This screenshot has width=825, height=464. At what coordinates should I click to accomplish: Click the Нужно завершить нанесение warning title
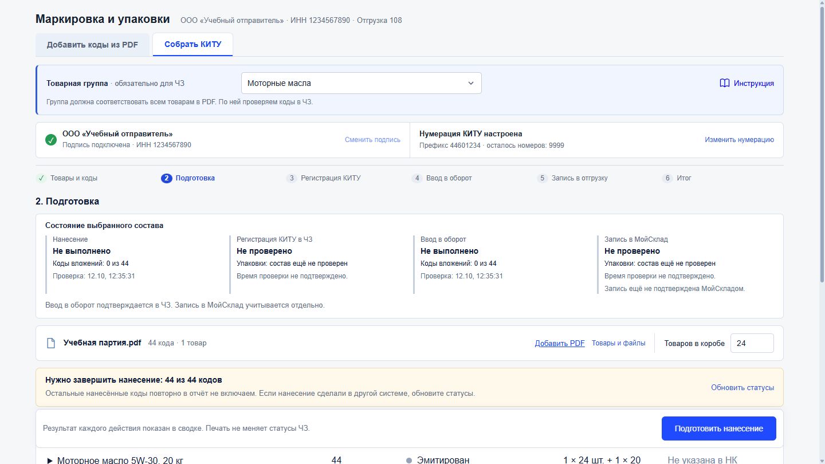133,380
